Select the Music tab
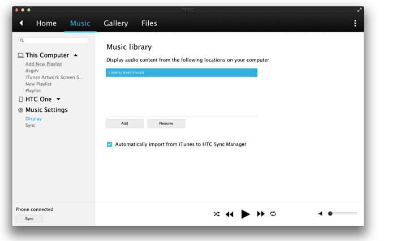Screen dimensions: 396x241 pos(80,23)
